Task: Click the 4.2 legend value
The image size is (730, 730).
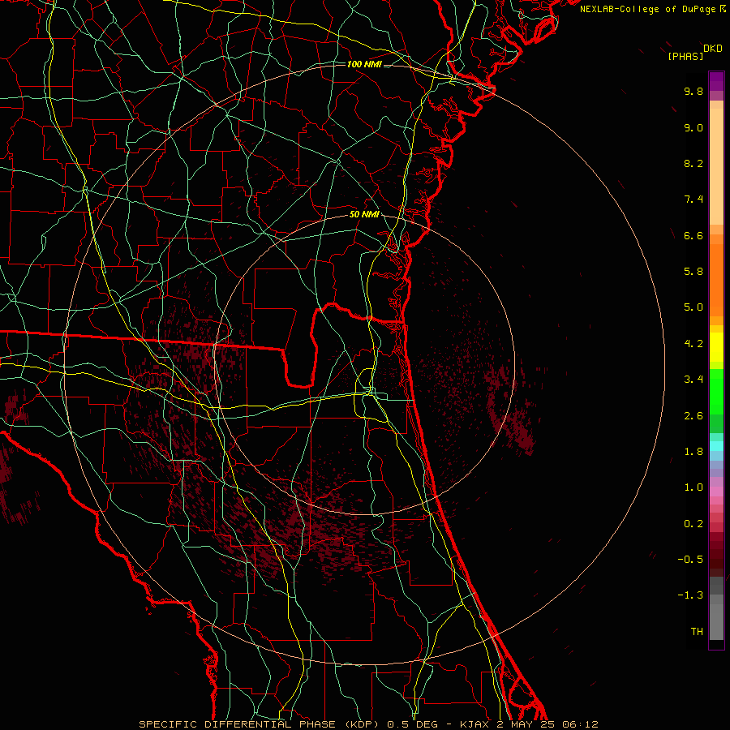Action: pyautogui.click(x=693, y=344)
